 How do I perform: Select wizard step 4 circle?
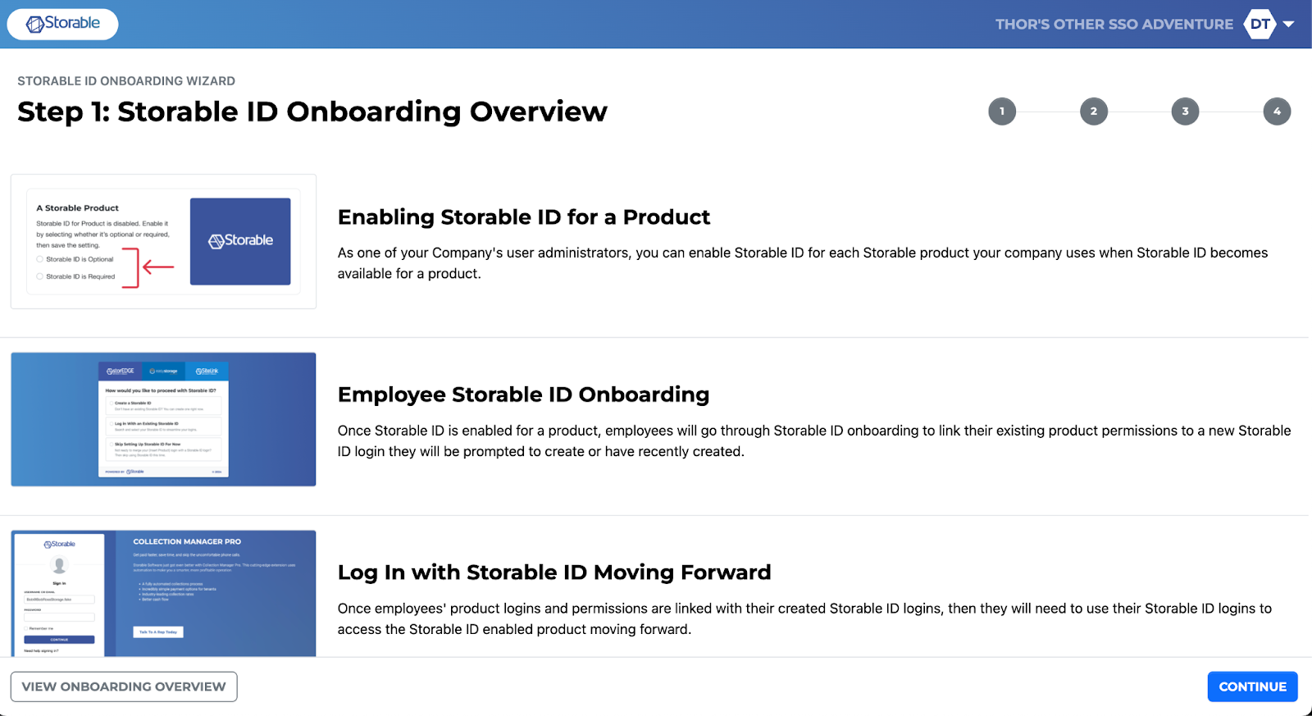click(1277, 112)
